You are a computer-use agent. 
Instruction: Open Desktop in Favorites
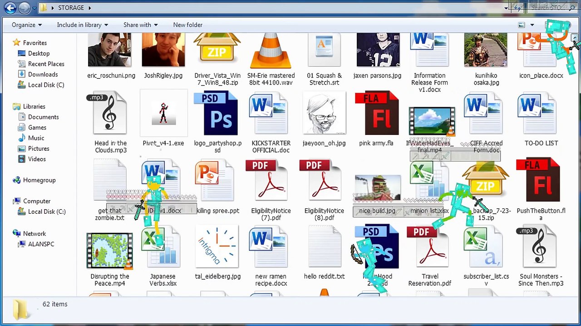[34, 53]
